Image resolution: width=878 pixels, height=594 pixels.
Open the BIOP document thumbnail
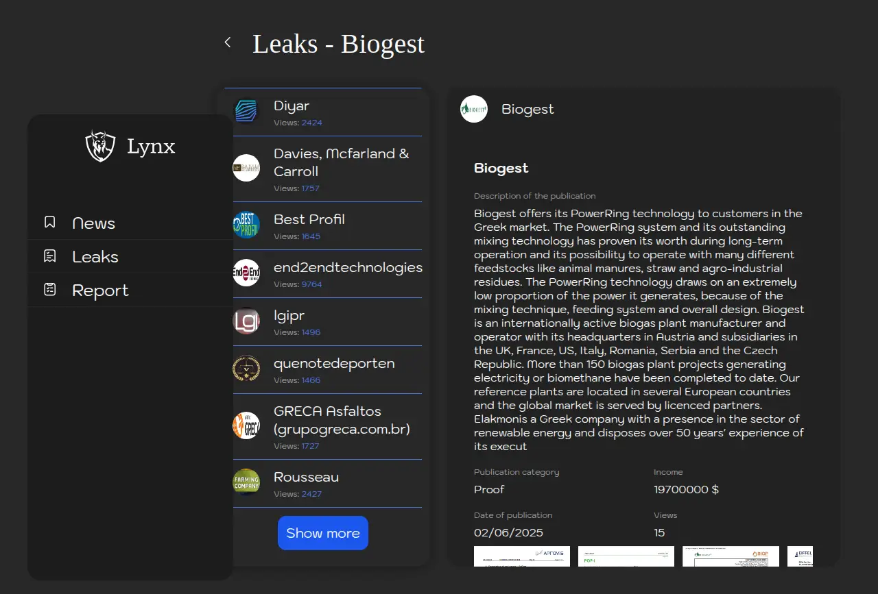731,556
